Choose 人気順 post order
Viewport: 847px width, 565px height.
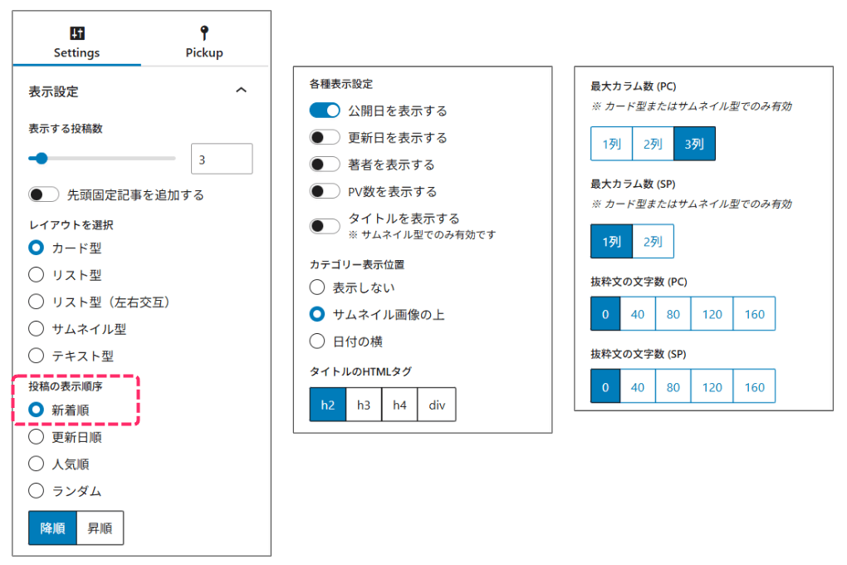coord(37,464)
